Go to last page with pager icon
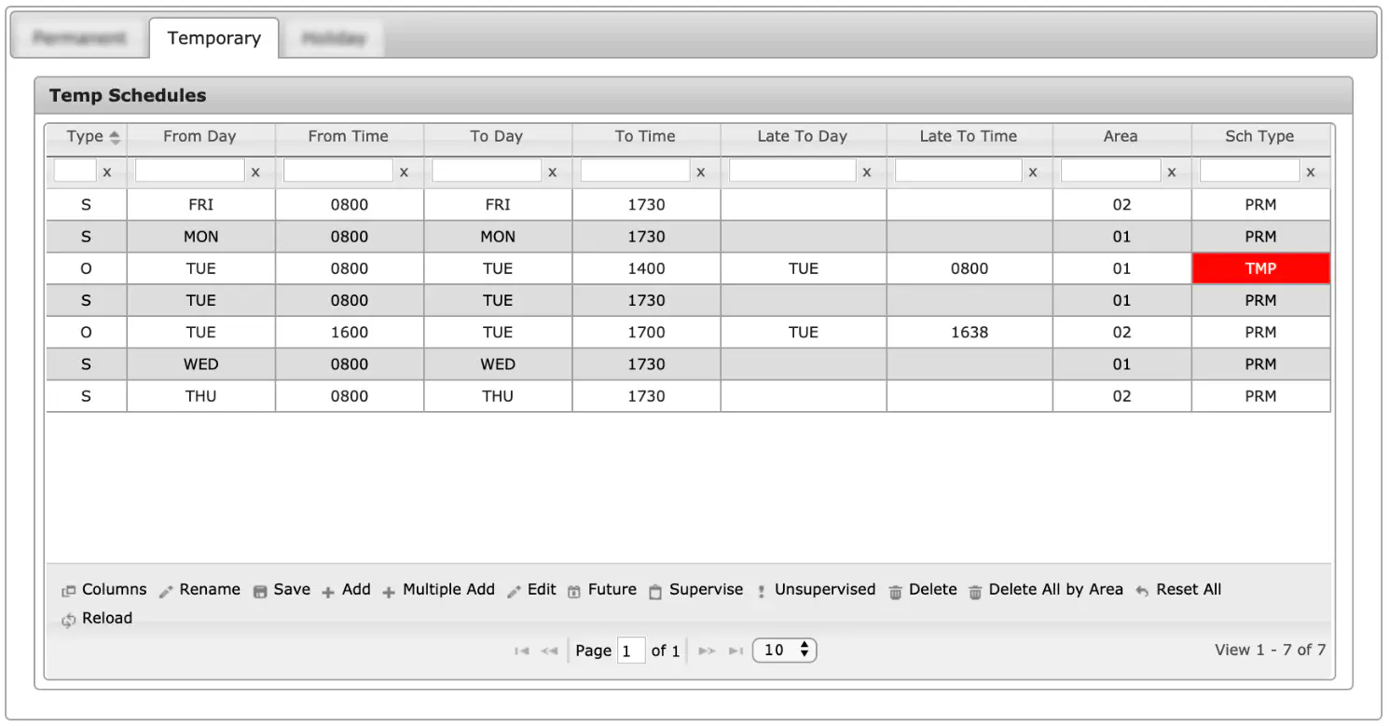Image resolution: width=1389 pixels, height=727 pixels. 736,651
